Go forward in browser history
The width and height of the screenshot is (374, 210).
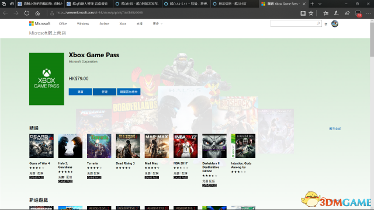[x=16, y=13]
